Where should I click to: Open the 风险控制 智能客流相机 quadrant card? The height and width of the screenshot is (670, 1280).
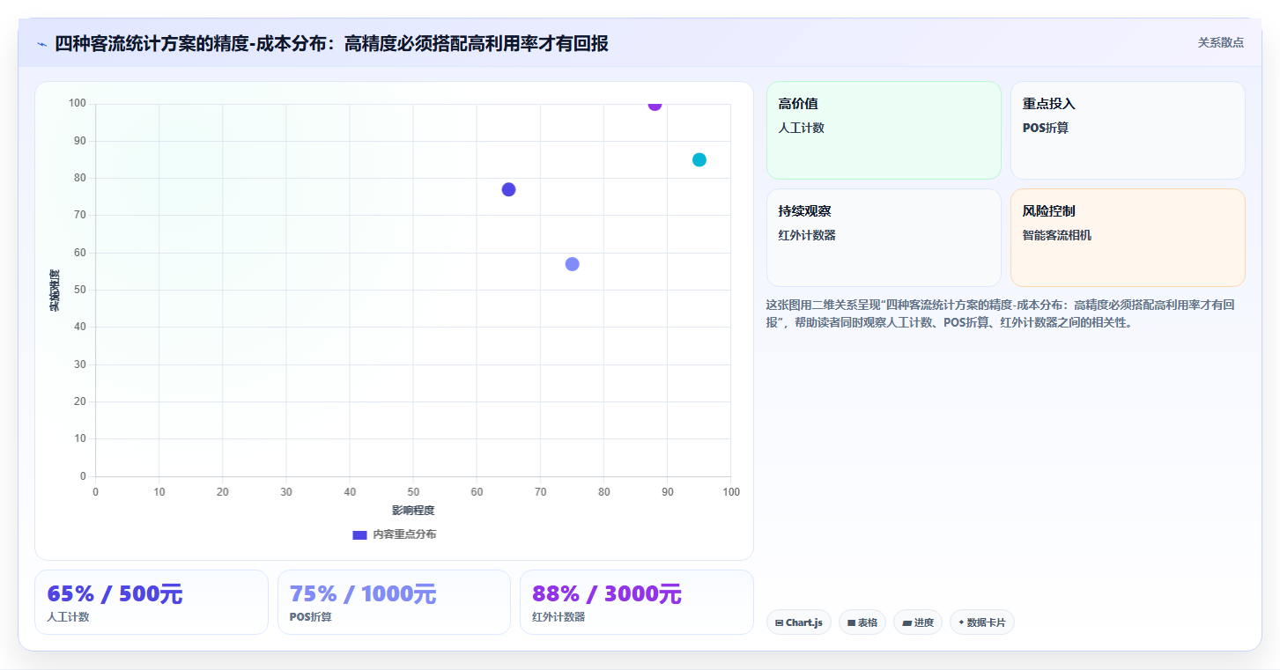click(x=1128, y=238)
